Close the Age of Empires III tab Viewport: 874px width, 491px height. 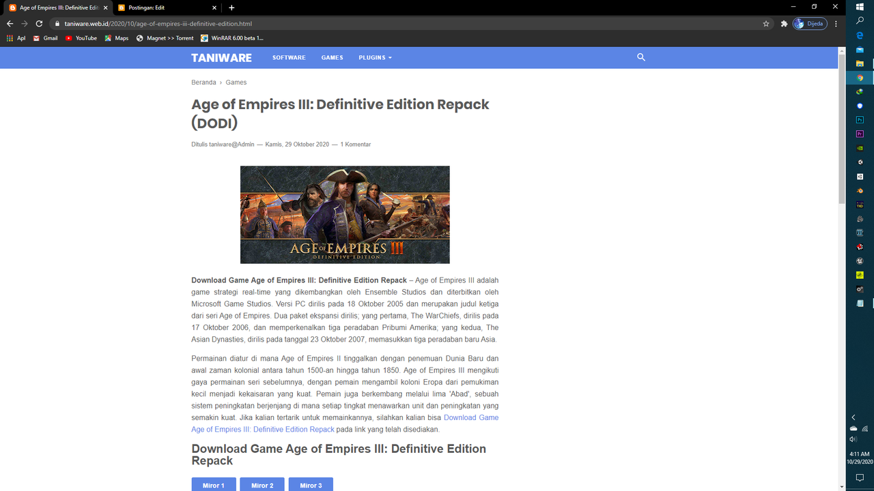point(105,8)
